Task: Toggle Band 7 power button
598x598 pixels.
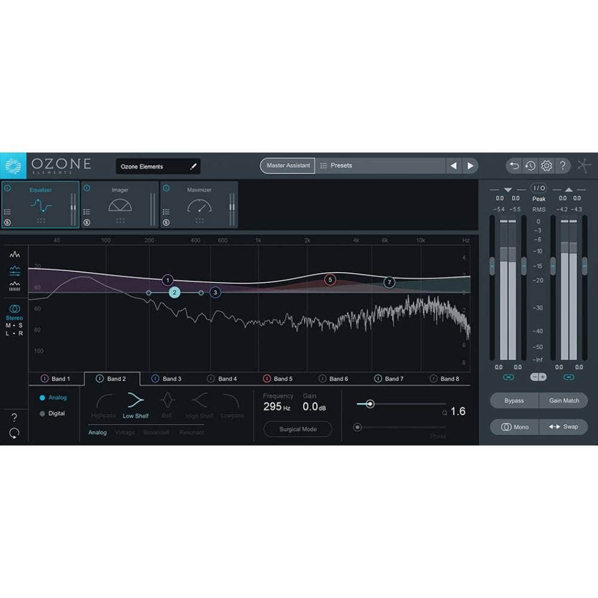Action: [377, 379]
